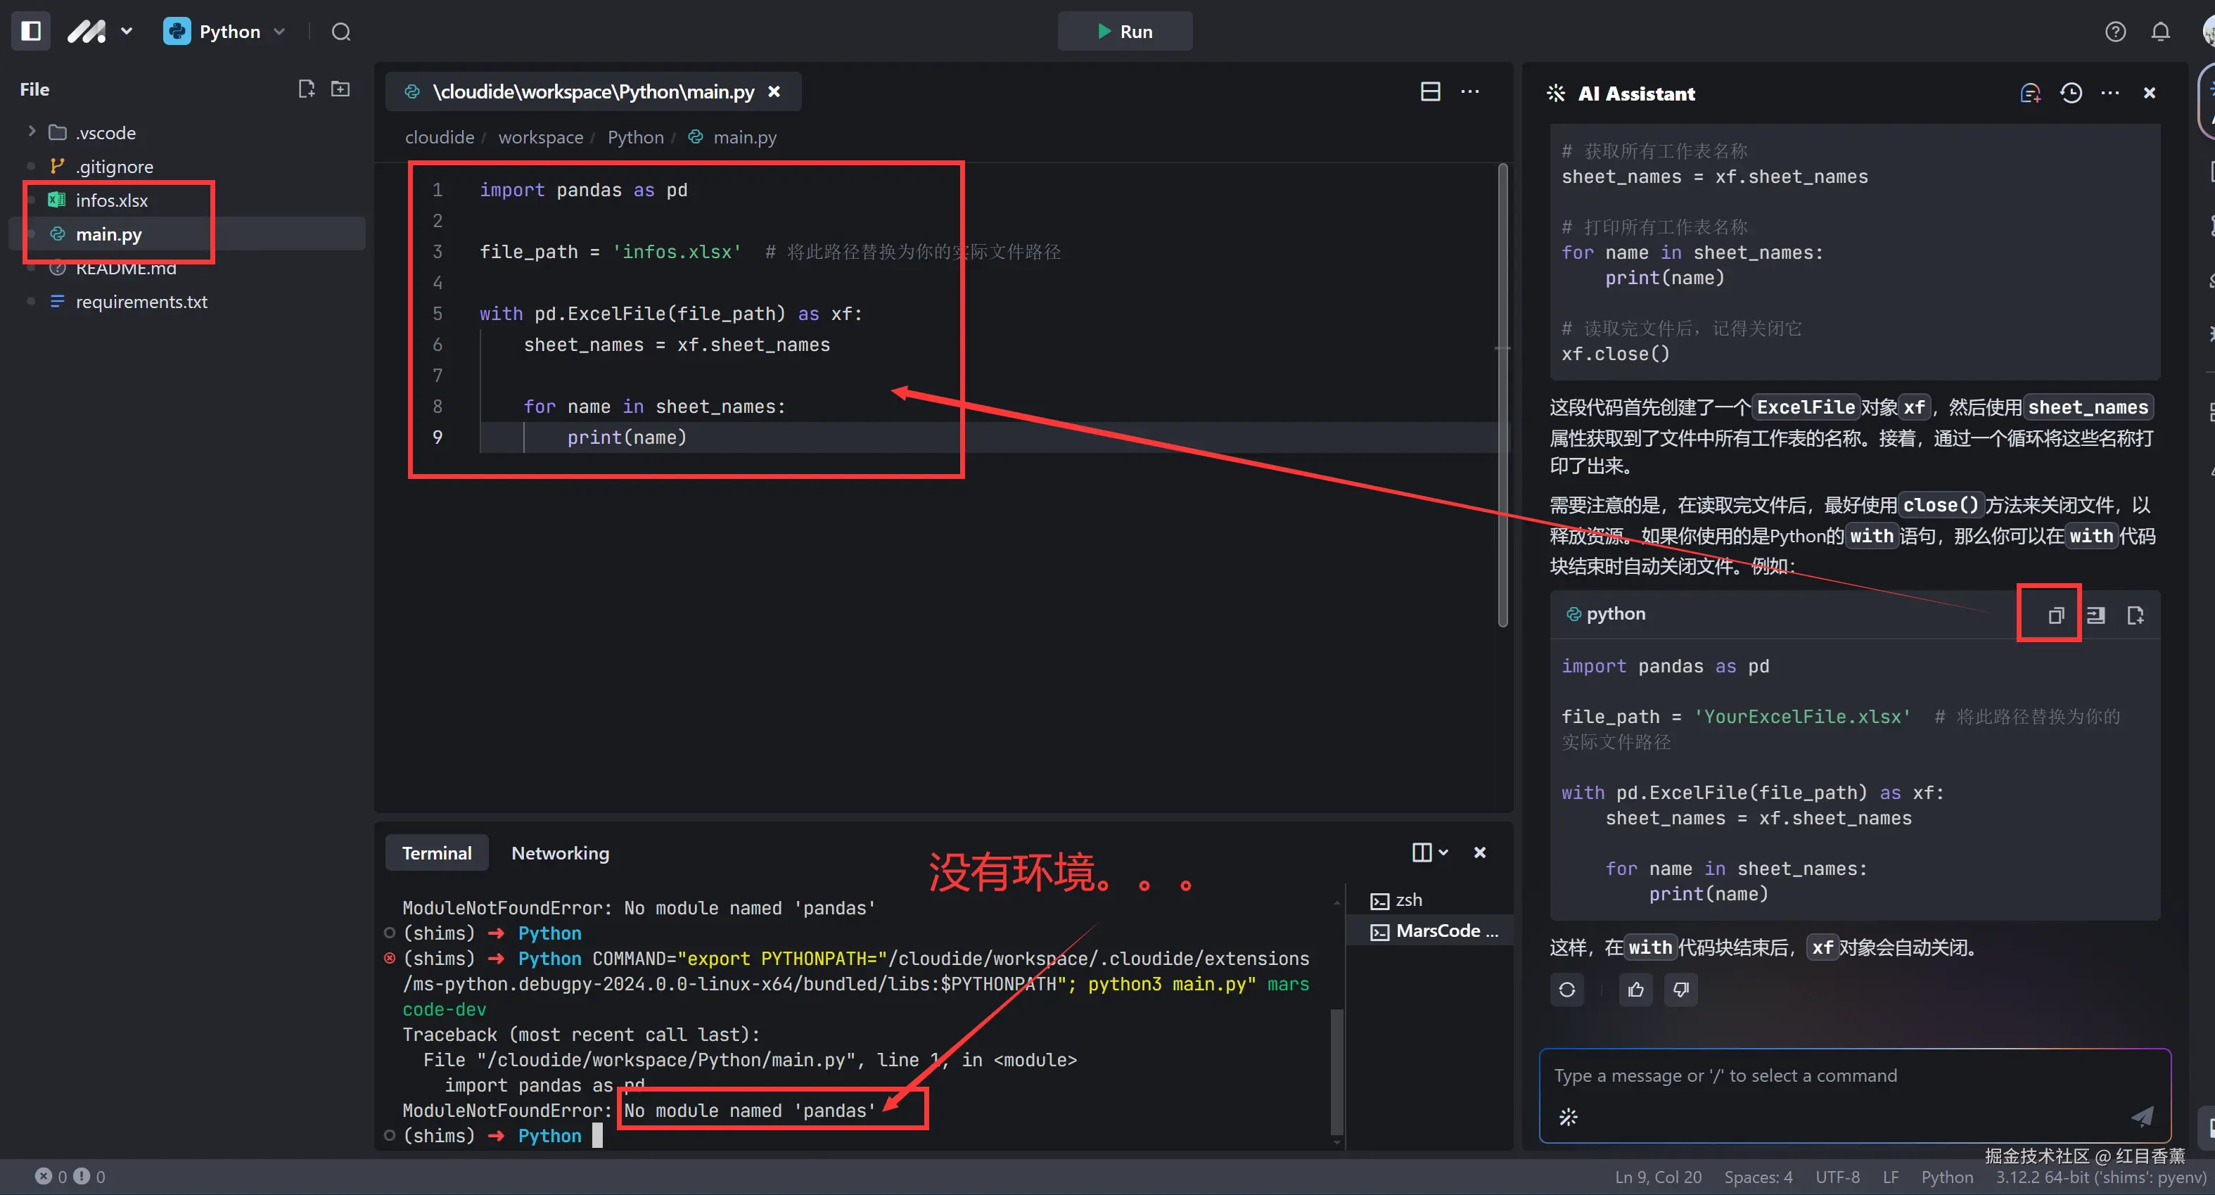Click the editor split layout icon

tap(1430, 92)
